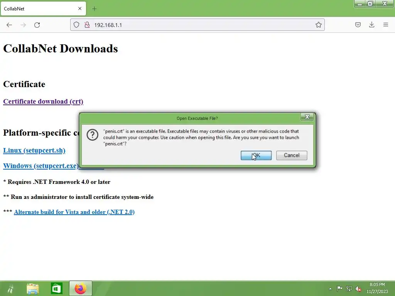Open the Store app from taskbar

tap(56, 288)
